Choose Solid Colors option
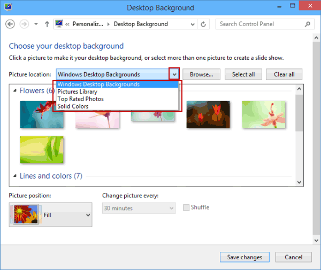 [x=117, y=106]
